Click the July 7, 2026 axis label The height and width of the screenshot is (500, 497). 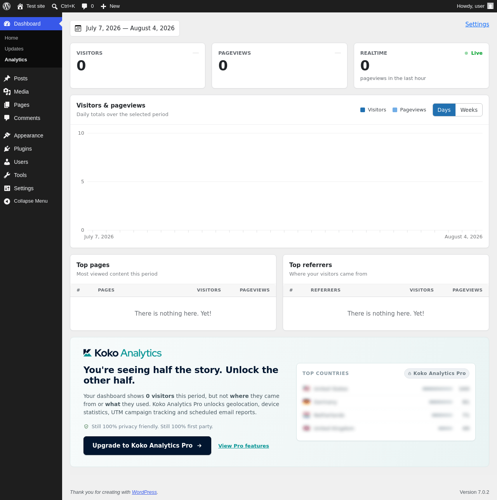(x=99, y=237)
